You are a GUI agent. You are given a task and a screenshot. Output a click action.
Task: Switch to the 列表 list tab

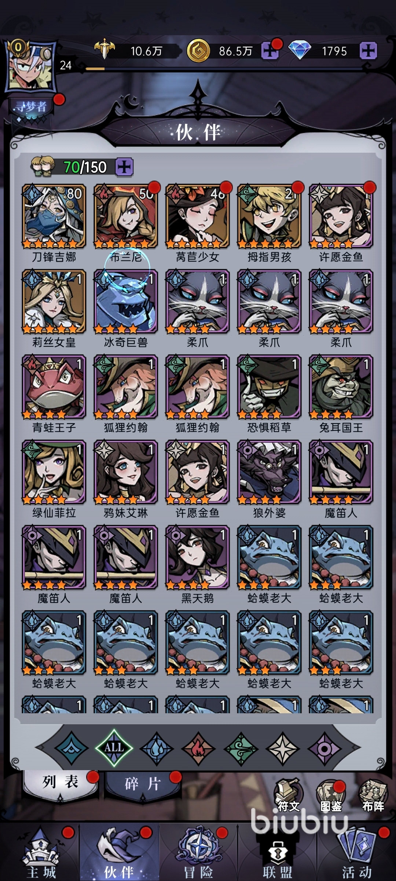(x=60, y=783)
